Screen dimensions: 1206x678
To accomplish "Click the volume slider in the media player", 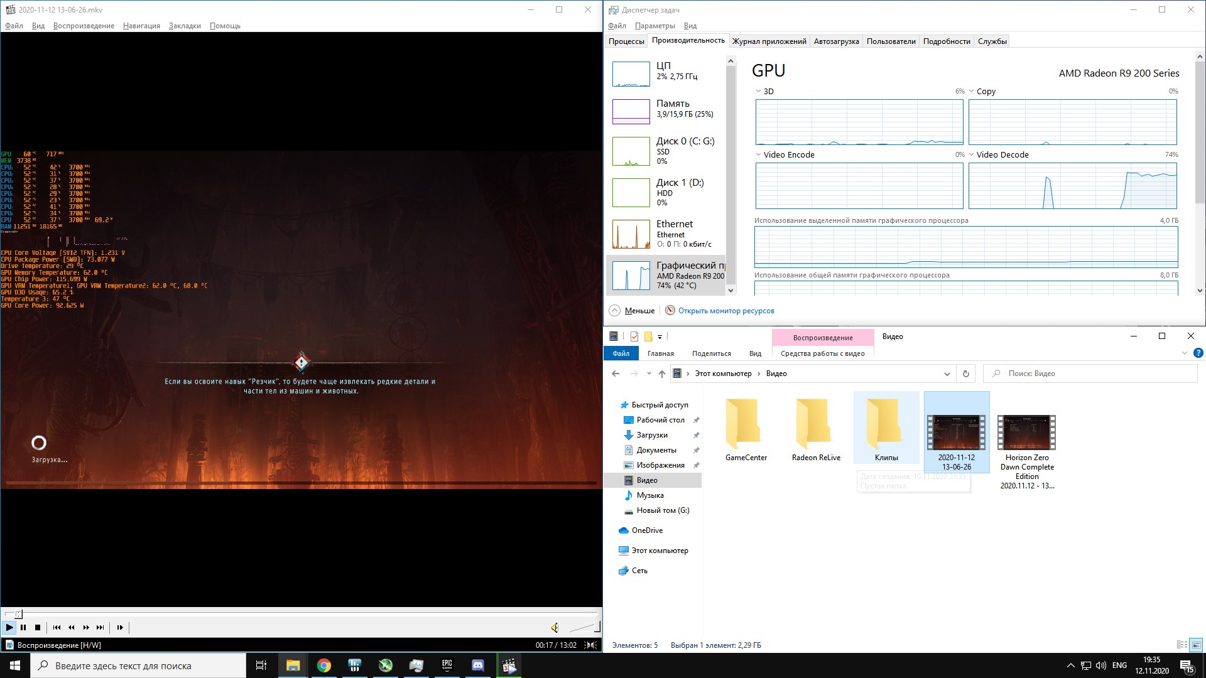I will [584, 627].
